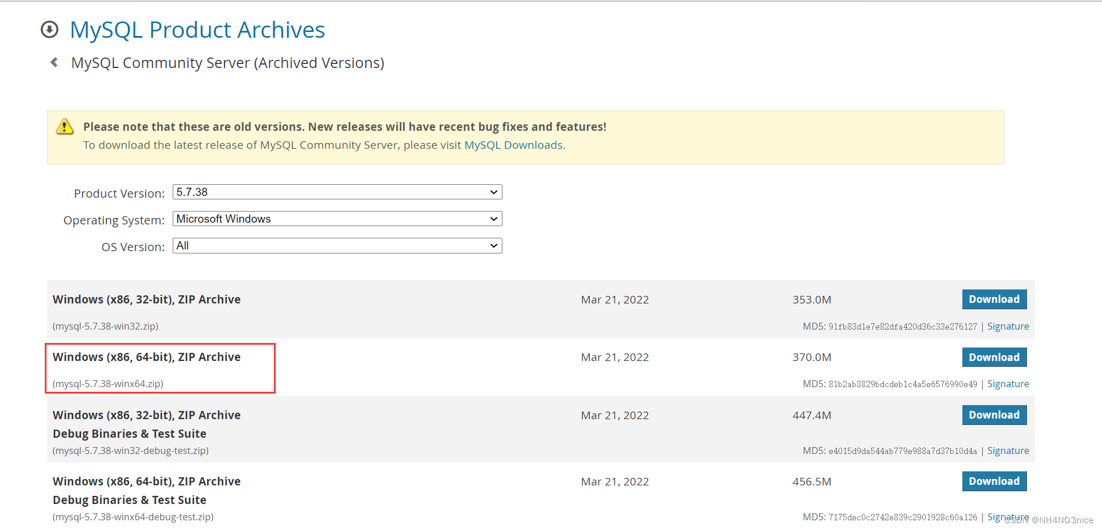Open the OS Version dropdown showing All

click(337, 245)
